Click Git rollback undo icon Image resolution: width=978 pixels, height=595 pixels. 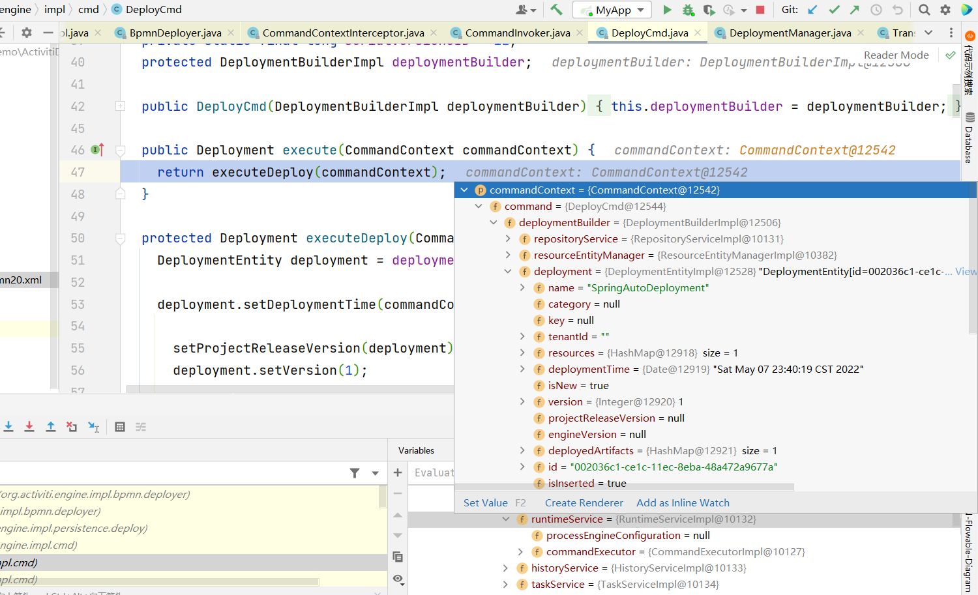[898, 10]
